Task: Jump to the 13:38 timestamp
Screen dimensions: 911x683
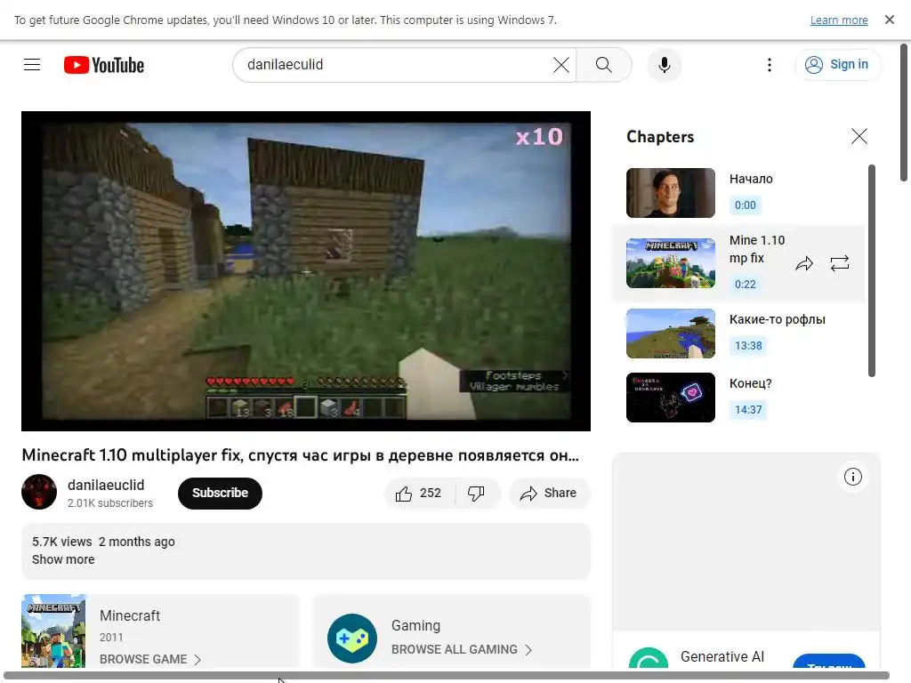Action: (x=747, y=346)
